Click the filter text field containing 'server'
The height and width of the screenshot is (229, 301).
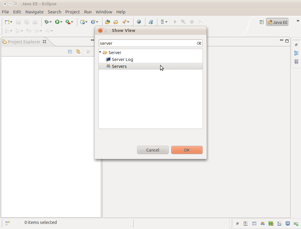point(148,43)
